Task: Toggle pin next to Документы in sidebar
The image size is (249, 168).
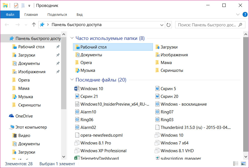Action: coord(58,63)
